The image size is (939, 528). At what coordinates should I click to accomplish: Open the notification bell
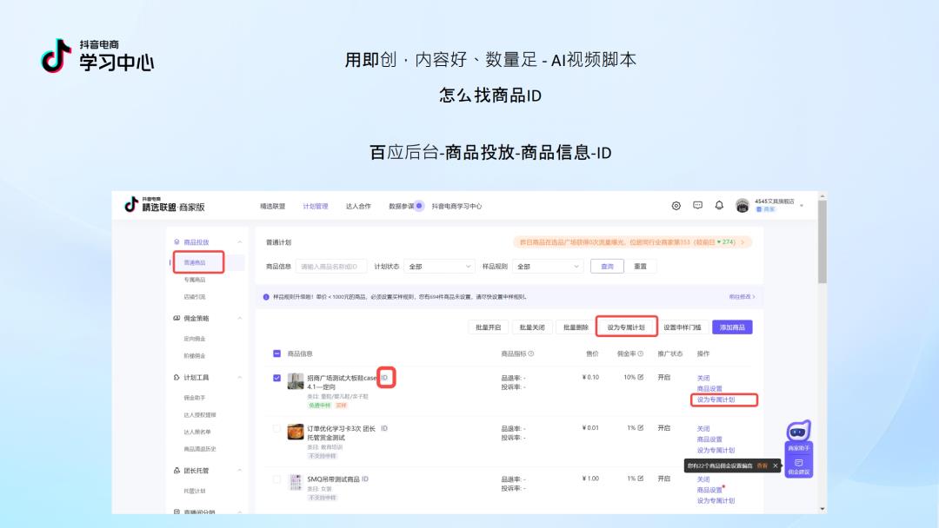click(x=719, y=205)
